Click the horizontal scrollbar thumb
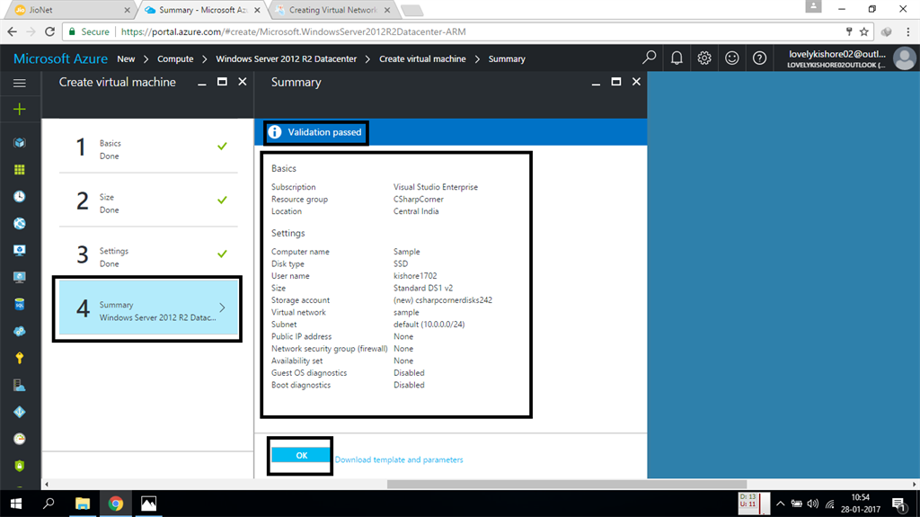 567,485
